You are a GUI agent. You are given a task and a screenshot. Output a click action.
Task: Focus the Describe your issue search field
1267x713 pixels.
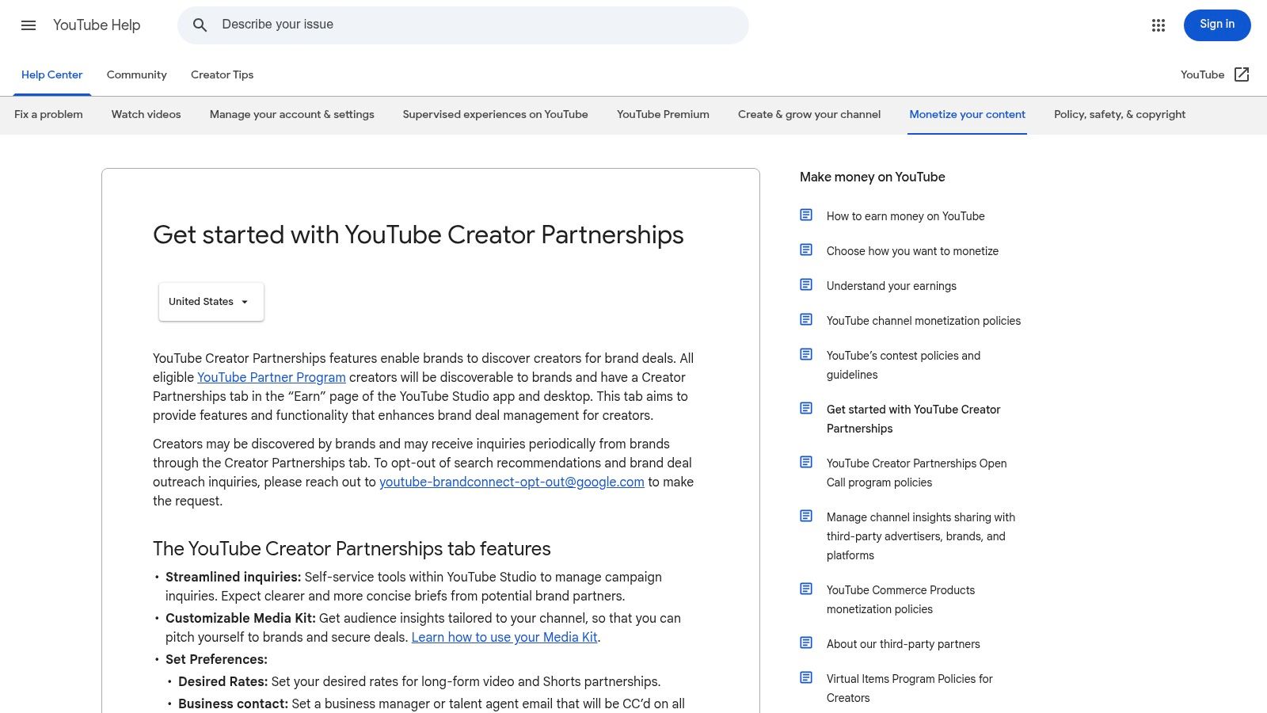pyautogui.click(x=463, y=25)
